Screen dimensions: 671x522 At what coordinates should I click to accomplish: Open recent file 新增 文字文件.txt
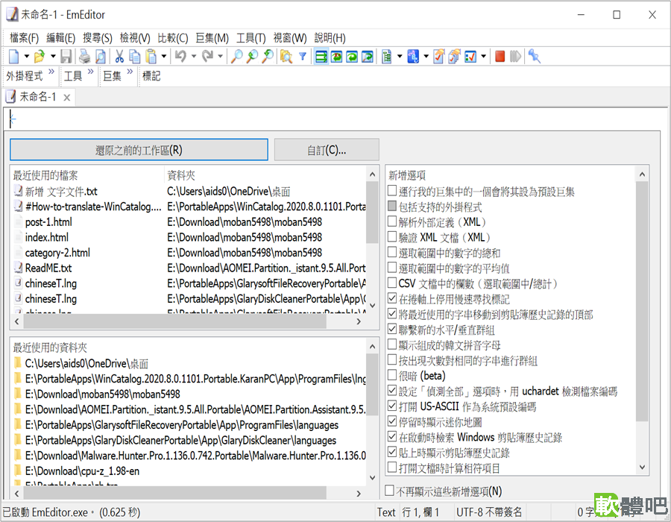[x=61, y=192]
